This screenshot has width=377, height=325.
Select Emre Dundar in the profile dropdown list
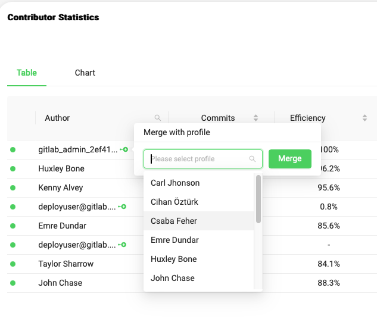(x=175, y=240)
